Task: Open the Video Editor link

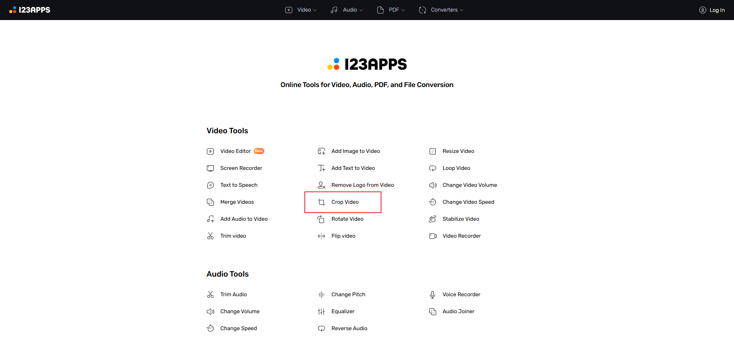Action: 235,151
